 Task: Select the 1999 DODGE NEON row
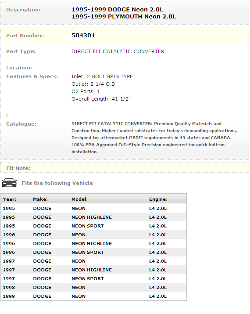(93, 296)
